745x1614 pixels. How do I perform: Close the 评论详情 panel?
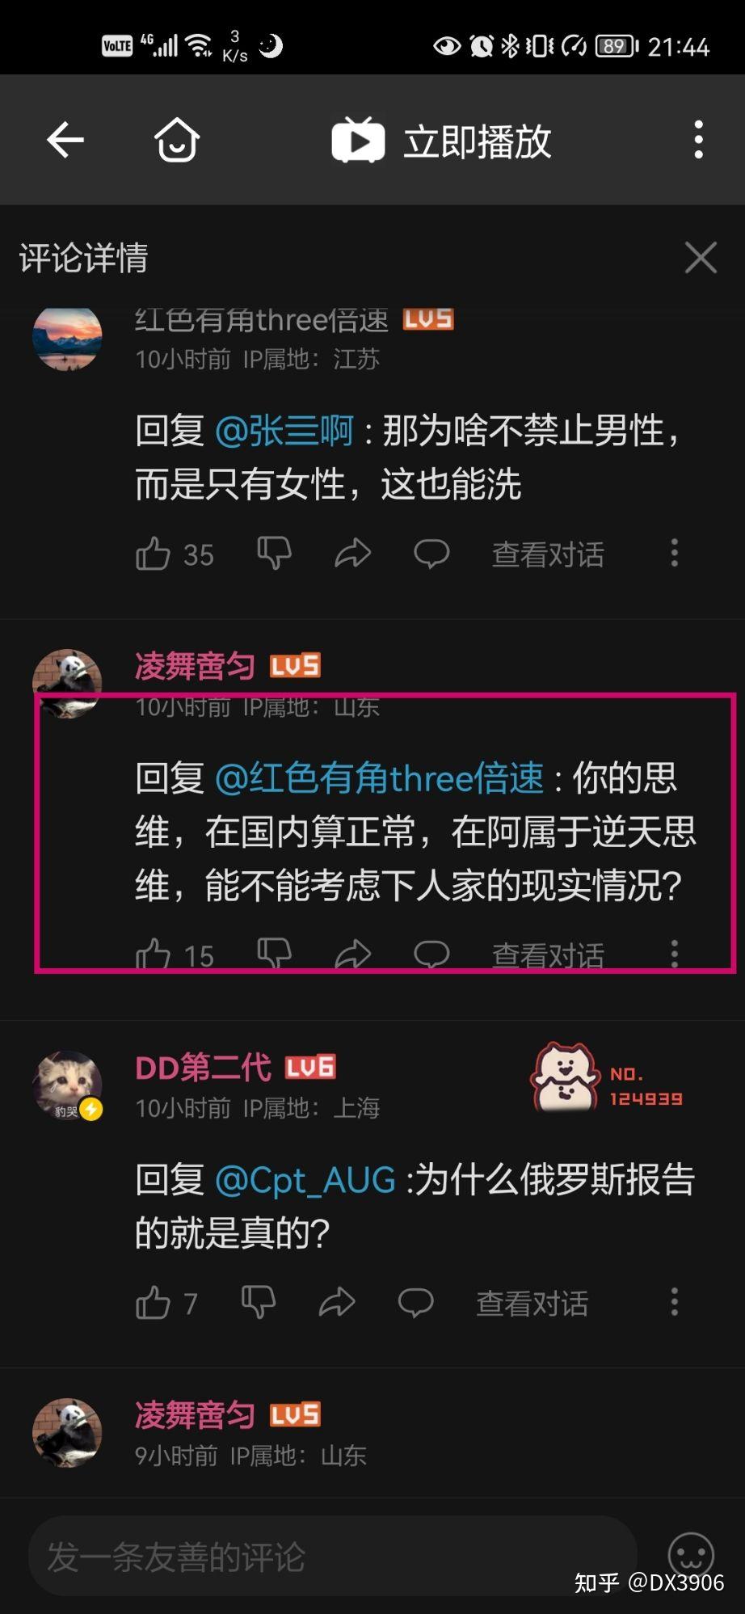(700, 258)
